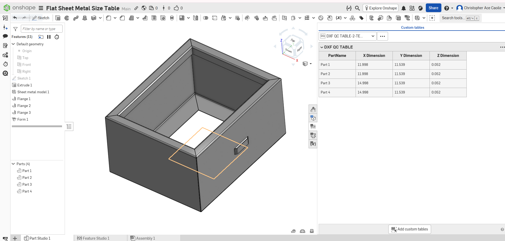Select the Sweep tool
Image resolution: width=505 pixels, height=241 pixels.
pyautogui.click(x=76, y=18)
